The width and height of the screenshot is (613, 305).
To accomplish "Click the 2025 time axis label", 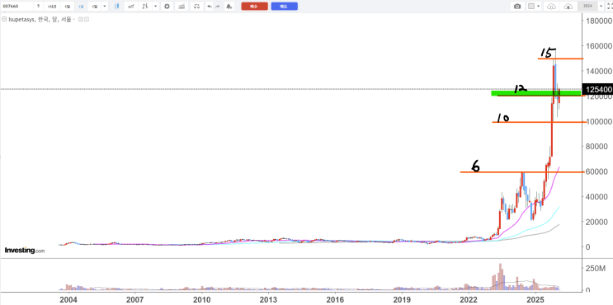I will tap(535, 299).
